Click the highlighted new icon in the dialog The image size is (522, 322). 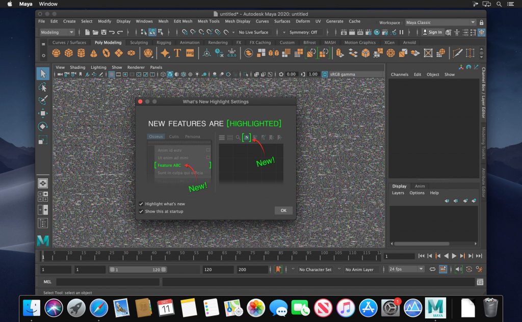coord(246,137)
